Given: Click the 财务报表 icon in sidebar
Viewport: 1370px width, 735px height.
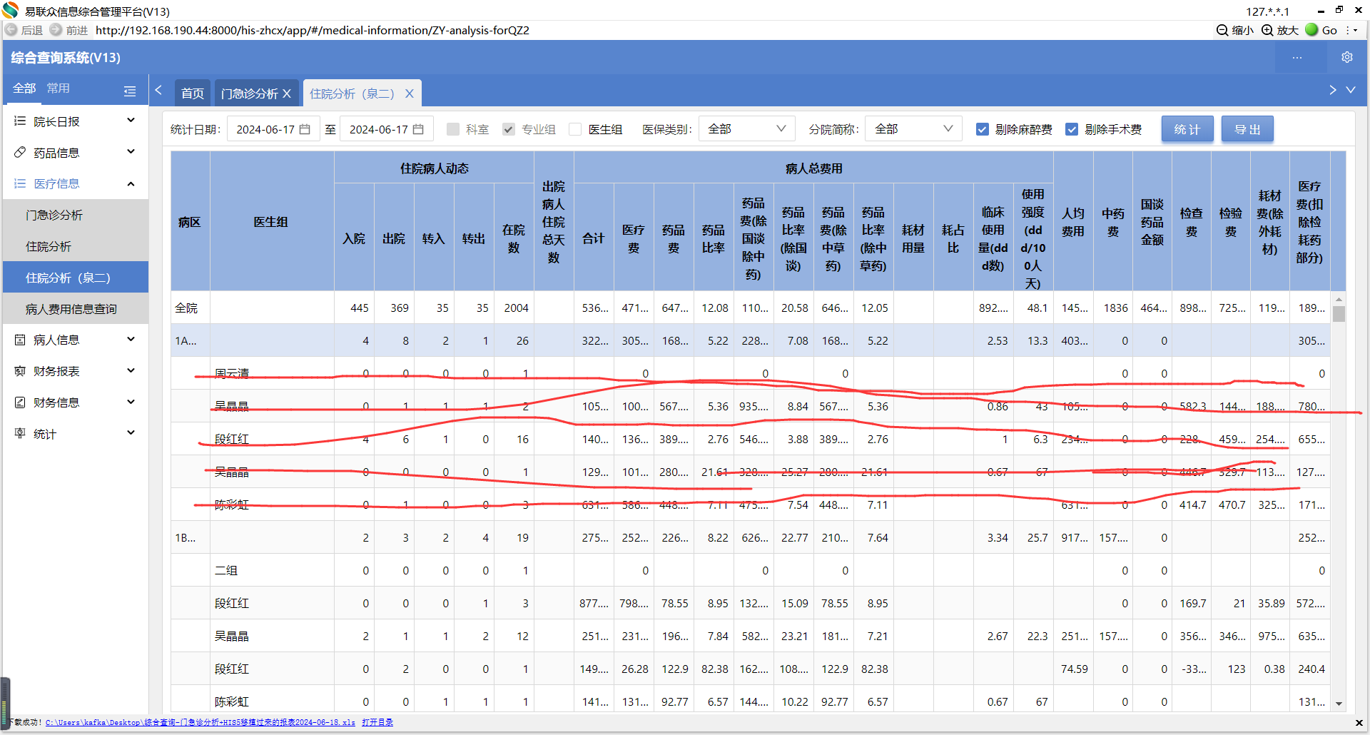Looking at the screenshot, I should [20, 371].
